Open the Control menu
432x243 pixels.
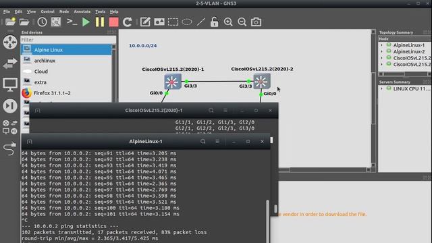point(48,11)
